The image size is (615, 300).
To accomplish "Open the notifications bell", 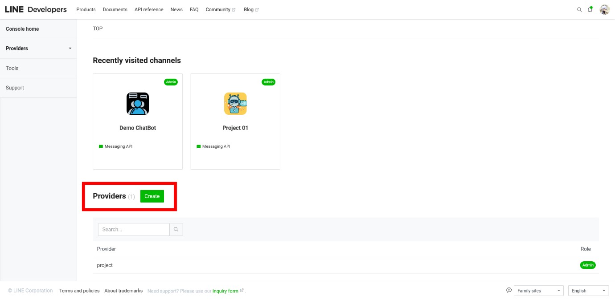I will [x=590, y=9].
